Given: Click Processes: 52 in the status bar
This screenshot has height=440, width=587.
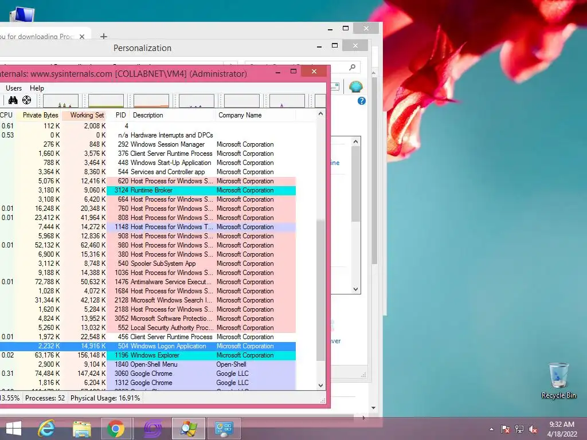Looking at the screenshot, I should [x=45, y=398].
